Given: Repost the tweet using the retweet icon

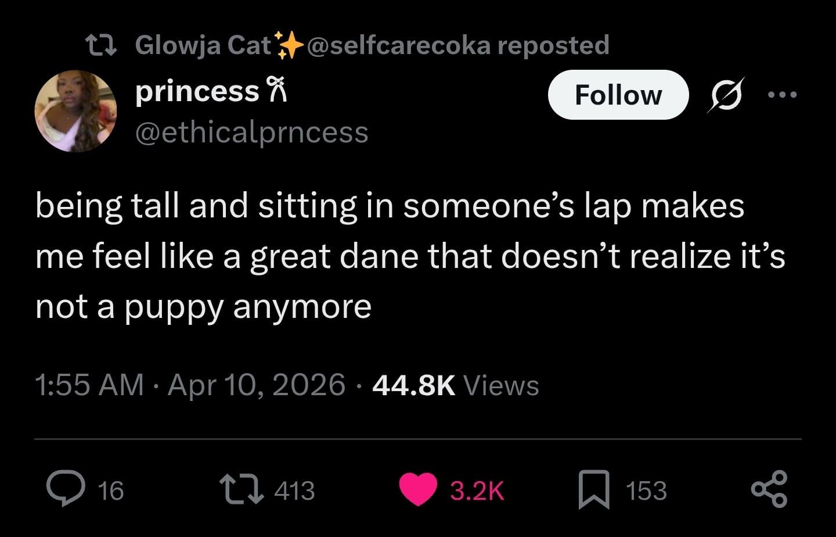Looking at the screenshot, I should pos(239,489).
